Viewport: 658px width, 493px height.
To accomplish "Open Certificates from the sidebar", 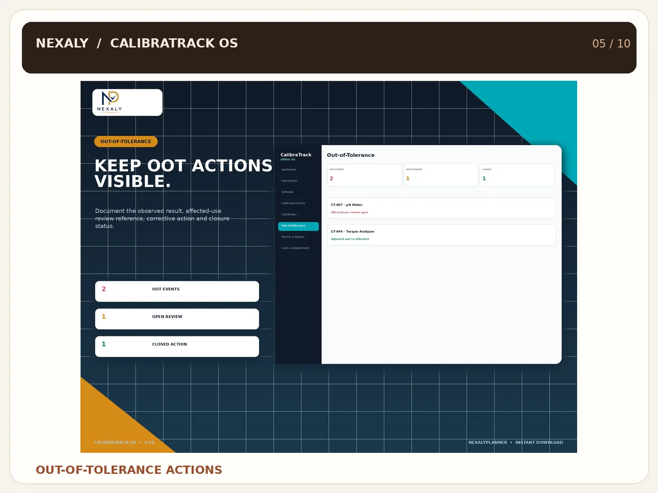I will tap(289, 215).
